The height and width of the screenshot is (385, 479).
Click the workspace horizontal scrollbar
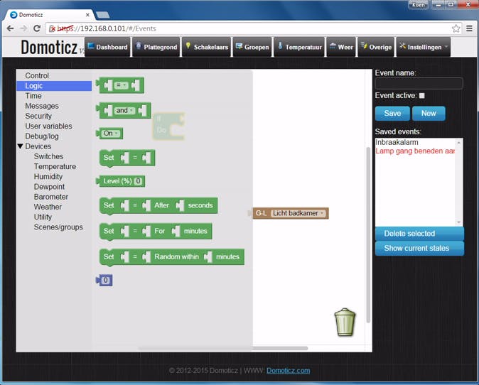223,348
